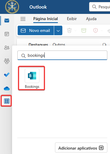Click the top Pesquisar search box
This screenshot has height=154, width=110.
99,7
